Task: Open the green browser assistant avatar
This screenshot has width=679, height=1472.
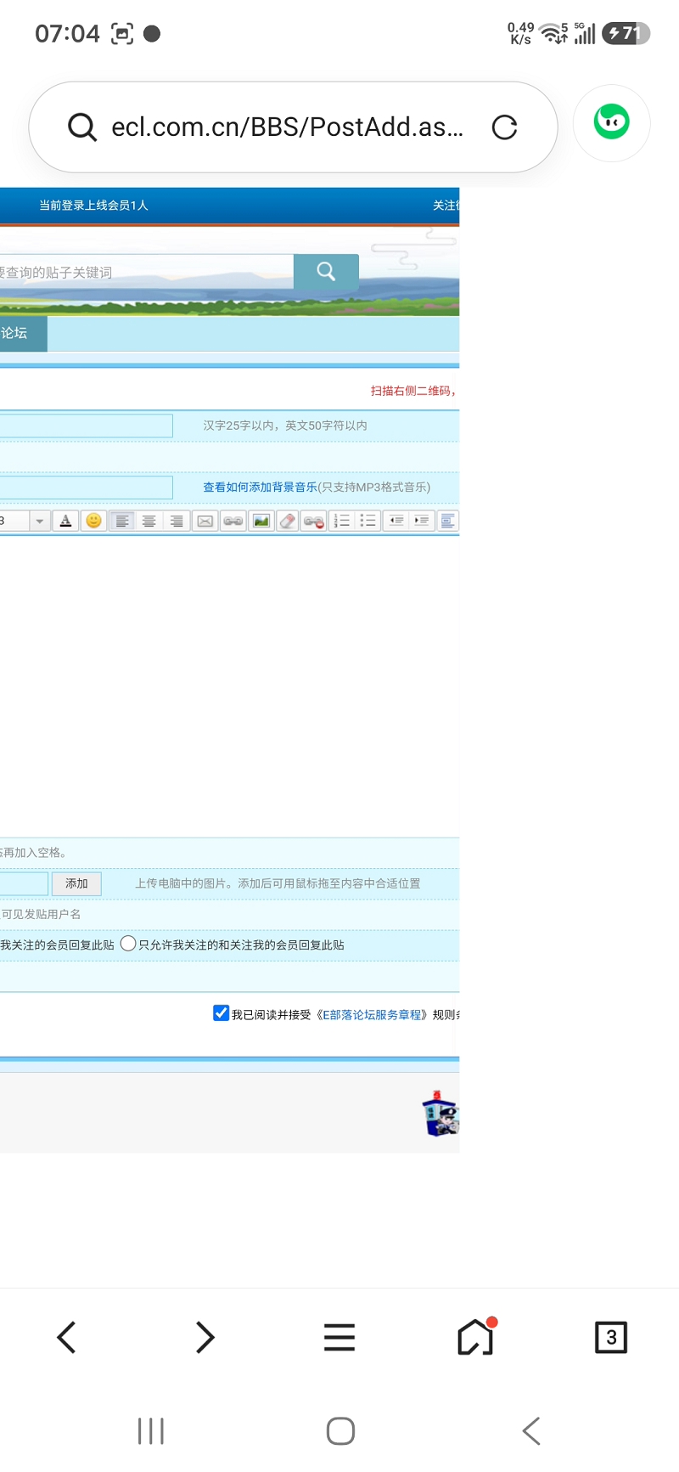Action: (x=612, y=123)
